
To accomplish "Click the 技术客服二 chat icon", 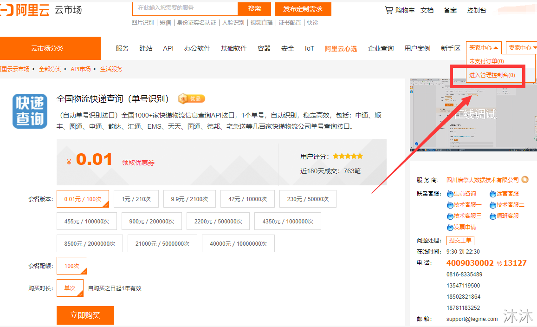I will tap(493, 205).
